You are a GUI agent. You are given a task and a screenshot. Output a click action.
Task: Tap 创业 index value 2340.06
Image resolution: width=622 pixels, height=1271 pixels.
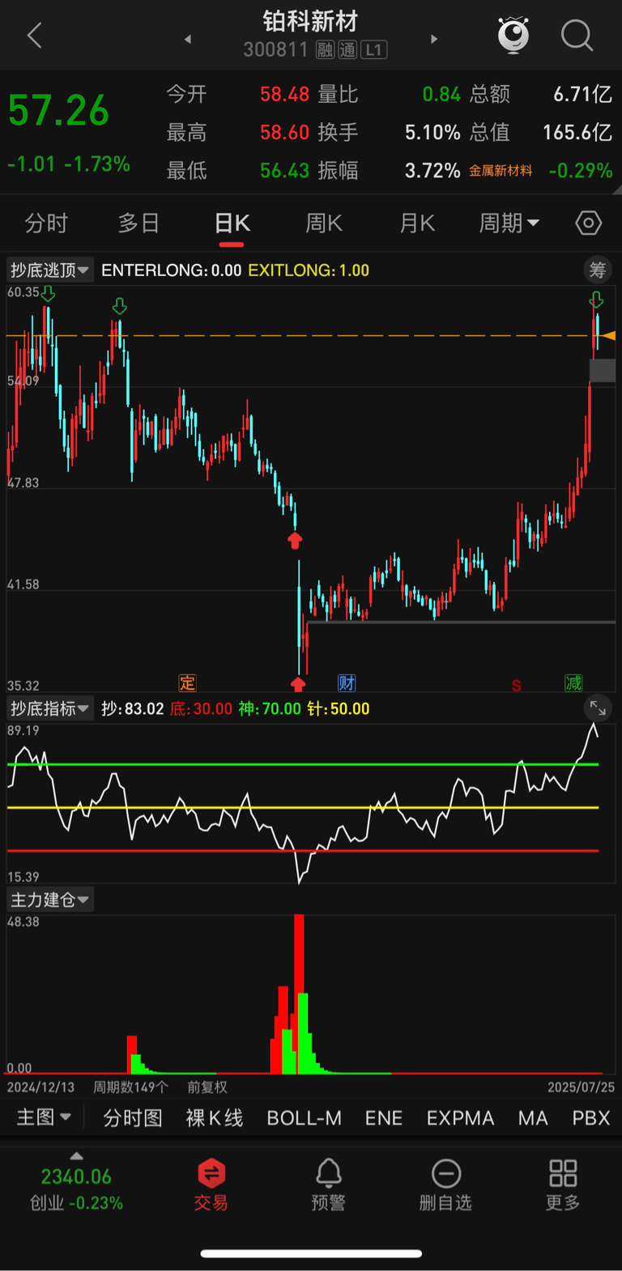pos(76,1176)
